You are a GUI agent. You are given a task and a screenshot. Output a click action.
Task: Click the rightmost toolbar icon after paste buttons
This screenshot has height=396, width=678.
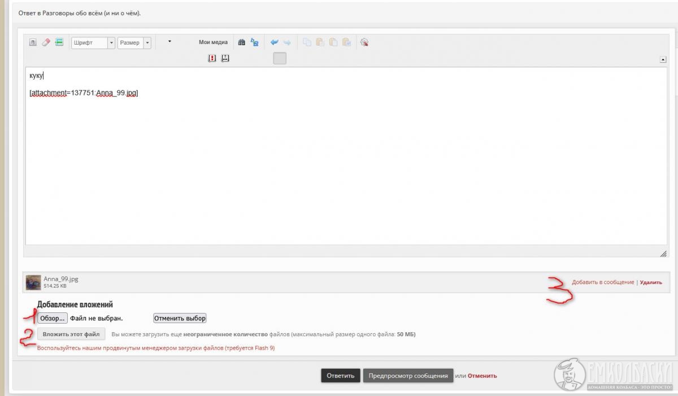pyautogui.click(x=364, y=42)
